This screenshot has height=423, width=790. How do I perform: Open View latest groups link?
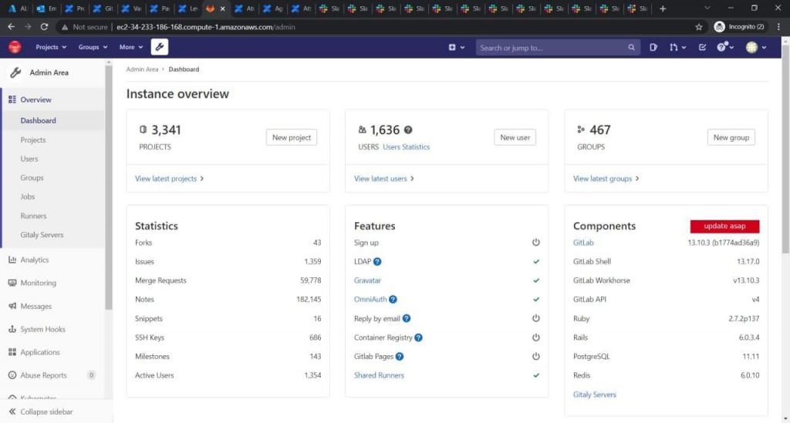tap(606, 179)
